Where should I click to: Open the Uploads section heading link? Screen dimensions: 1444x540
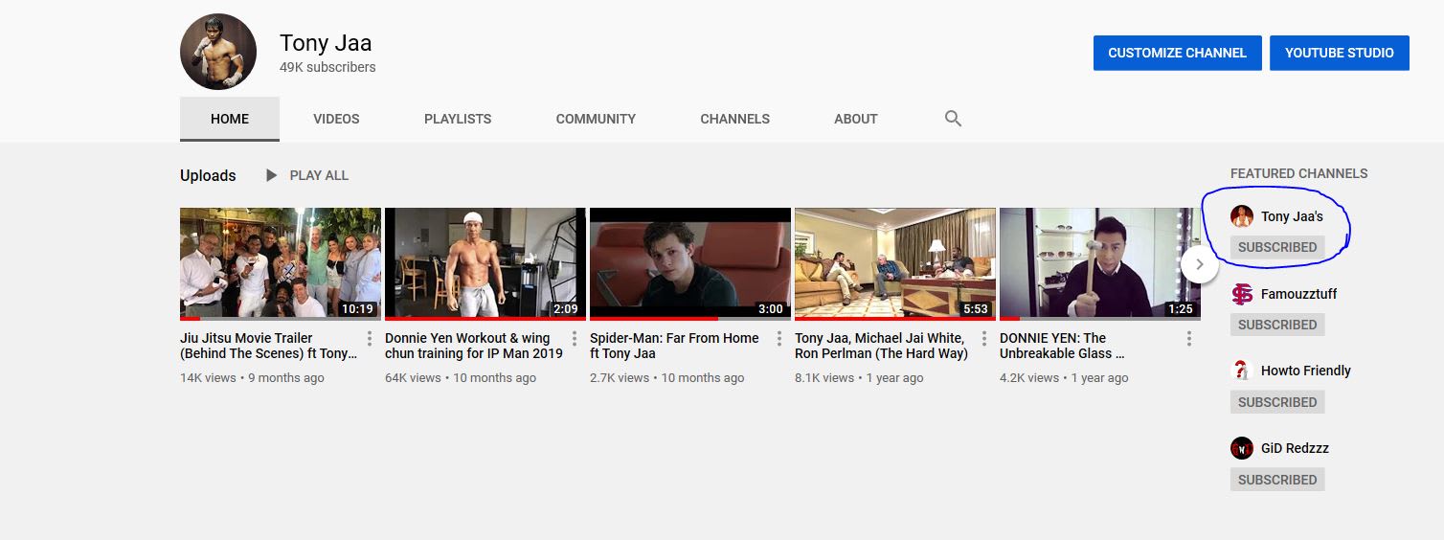(208, 175)
